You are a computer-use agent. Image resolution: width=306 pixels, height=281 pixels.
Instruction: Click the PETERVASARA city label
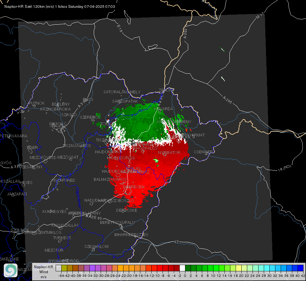tap(14, 136)
